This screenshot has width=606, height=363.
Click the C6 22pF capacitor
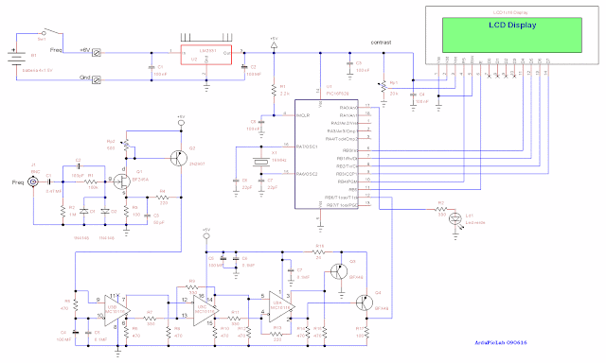click(x=236, y=181)
